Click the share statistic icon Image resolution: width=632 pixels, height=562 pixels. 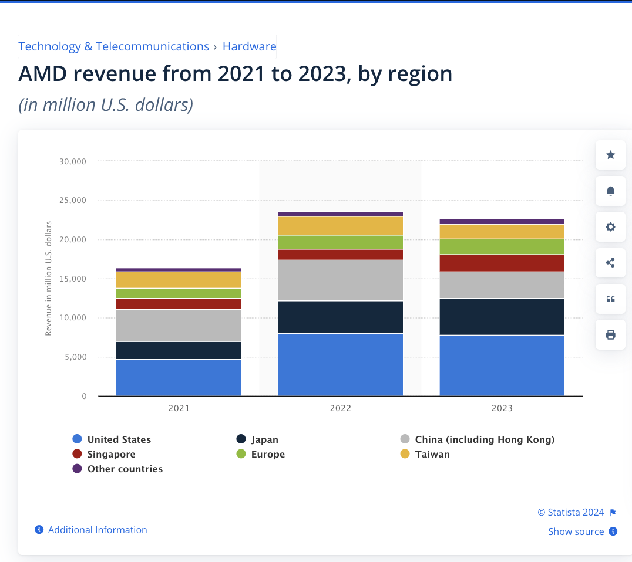click(610, 263)
